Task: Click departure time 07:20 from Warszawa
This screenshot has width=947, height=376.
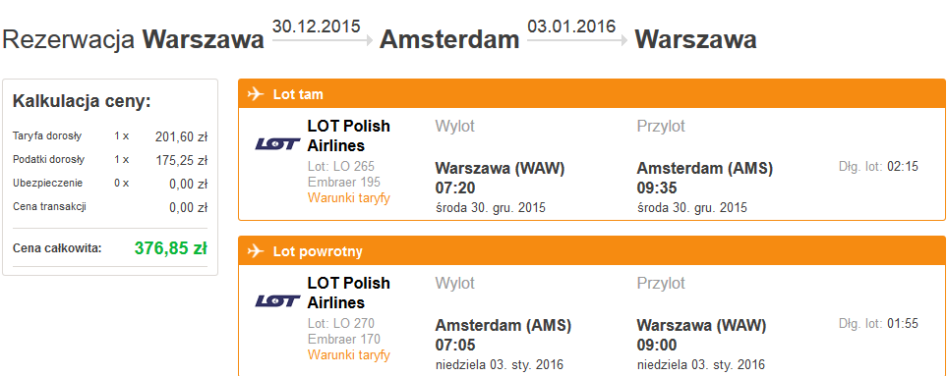Action: (455, 188)
